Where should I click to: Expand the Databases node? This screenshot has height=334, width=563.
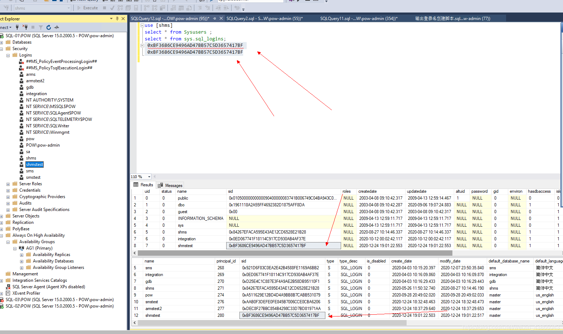[x=1, y=42]
